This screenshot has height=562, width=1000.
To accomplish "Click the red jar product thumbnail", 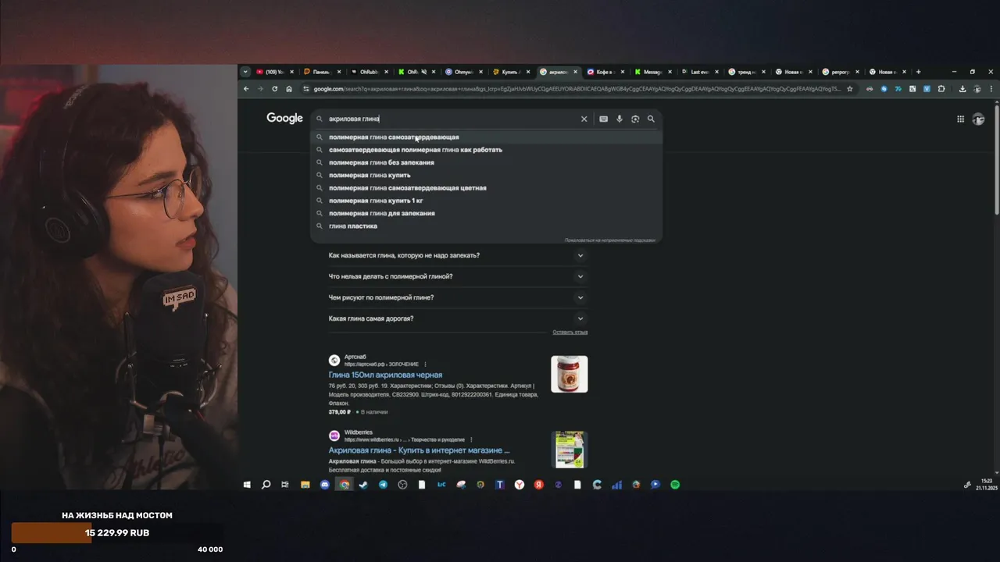I will tap(570, 374).
